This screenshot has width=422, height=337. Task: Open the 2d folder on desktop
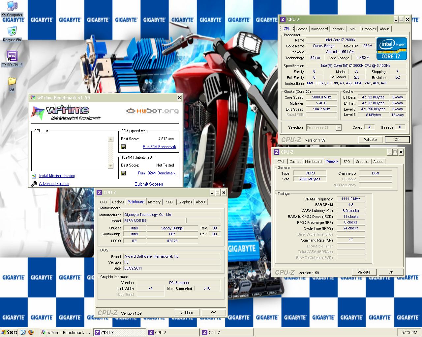pyautogui.click(x=12, y=84)
